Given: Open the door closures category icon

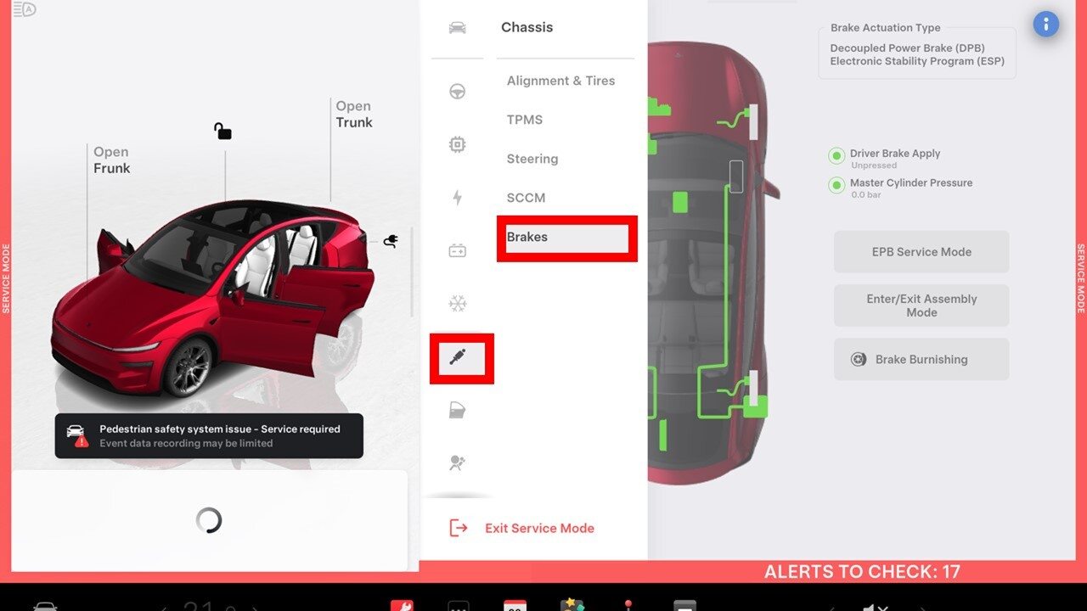Looking at the screenshot, I should pos(457,411).
